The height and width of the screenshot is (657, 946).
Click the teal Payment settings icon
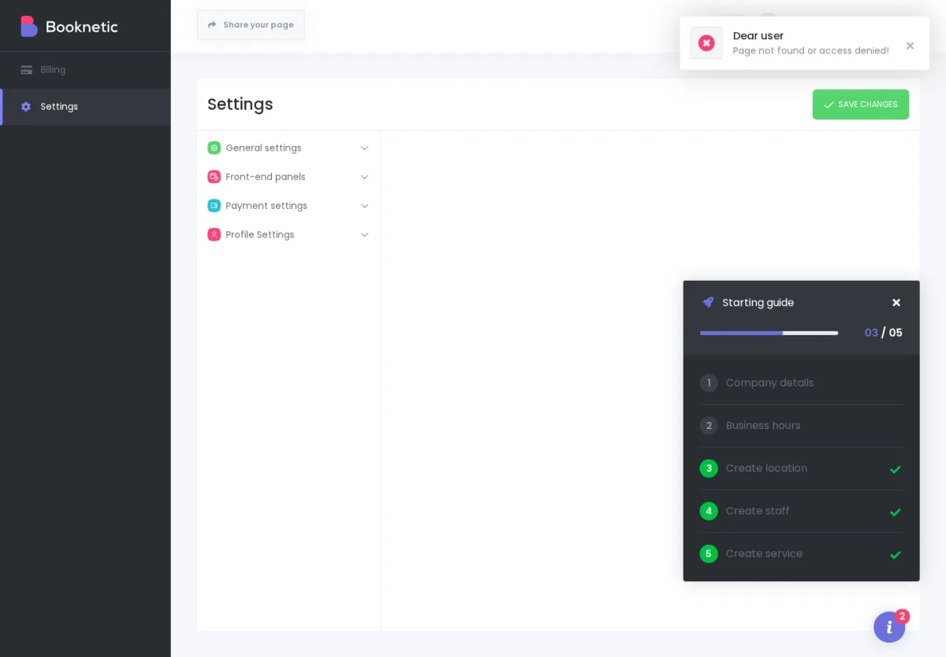214,206
